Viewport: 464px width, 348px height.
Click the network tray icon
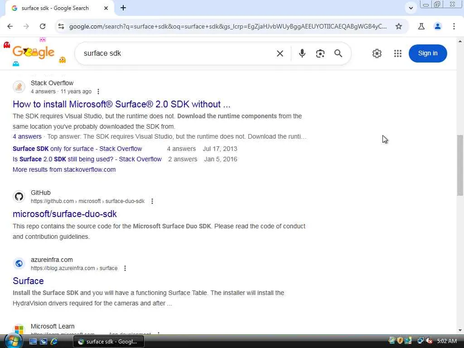tap(420, 341)
